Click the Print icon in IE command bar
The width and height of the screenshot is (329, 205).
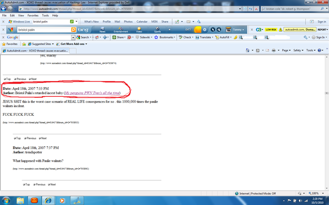[x=273, y=50]
